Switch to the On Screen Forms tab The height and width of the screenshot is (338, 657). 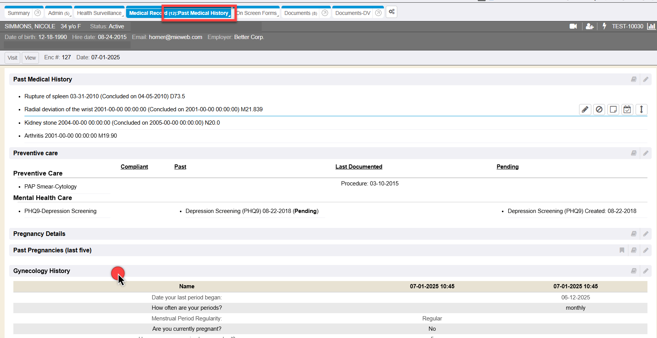257,13
